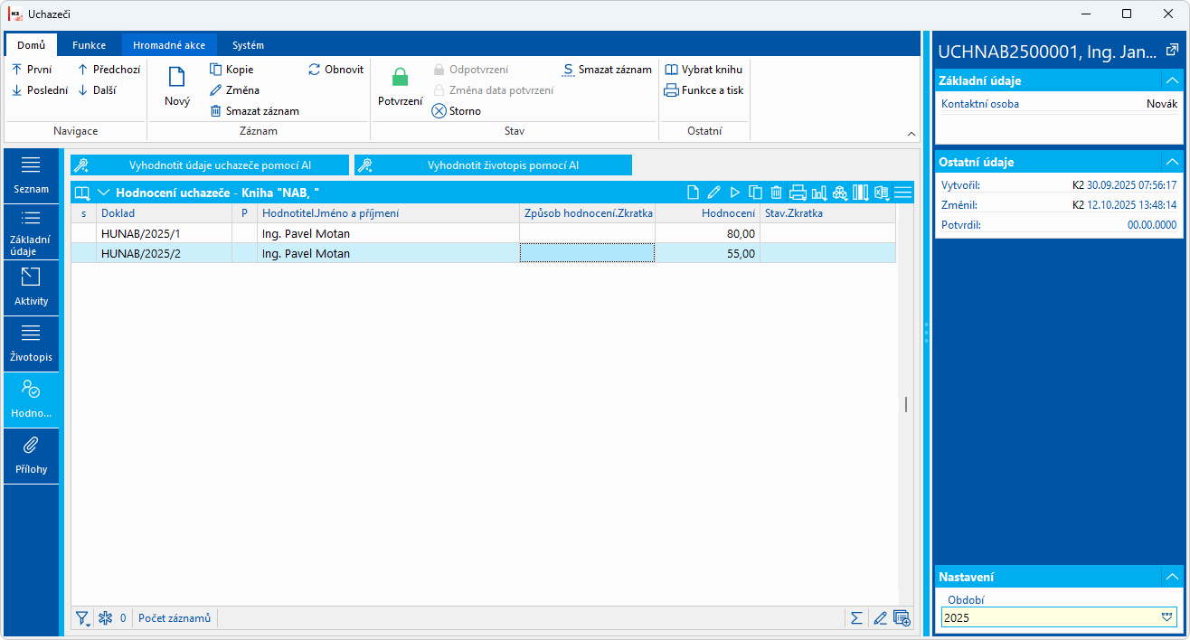This screenshot has height=640, width=1190.
Task: Click add-table icon in grid status bar
Action: 902,618
